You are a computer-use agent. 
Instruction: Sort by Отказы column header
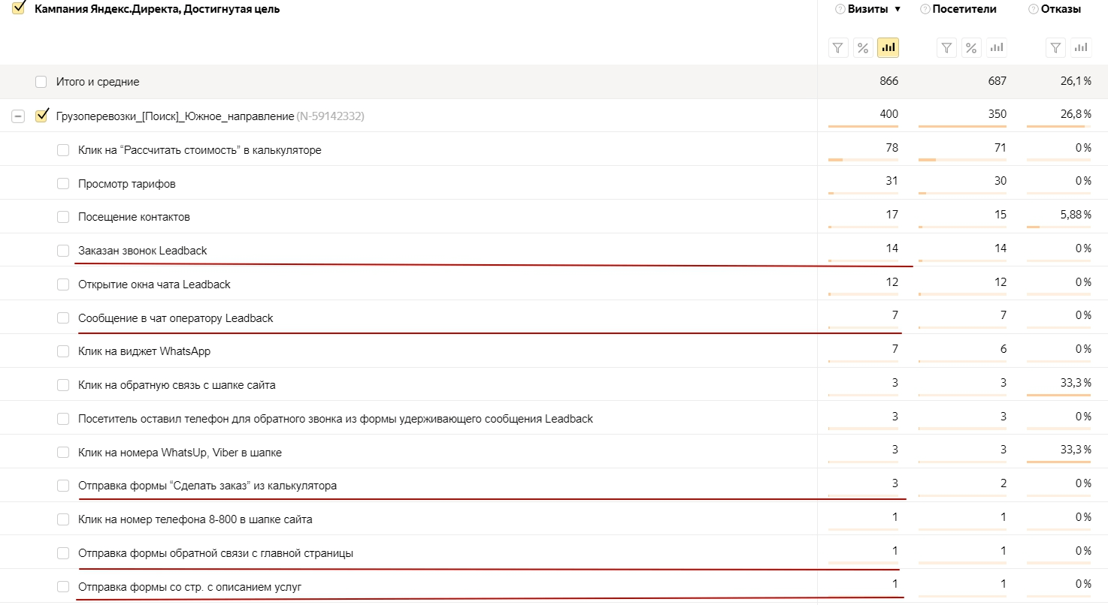pos(1061,10)
